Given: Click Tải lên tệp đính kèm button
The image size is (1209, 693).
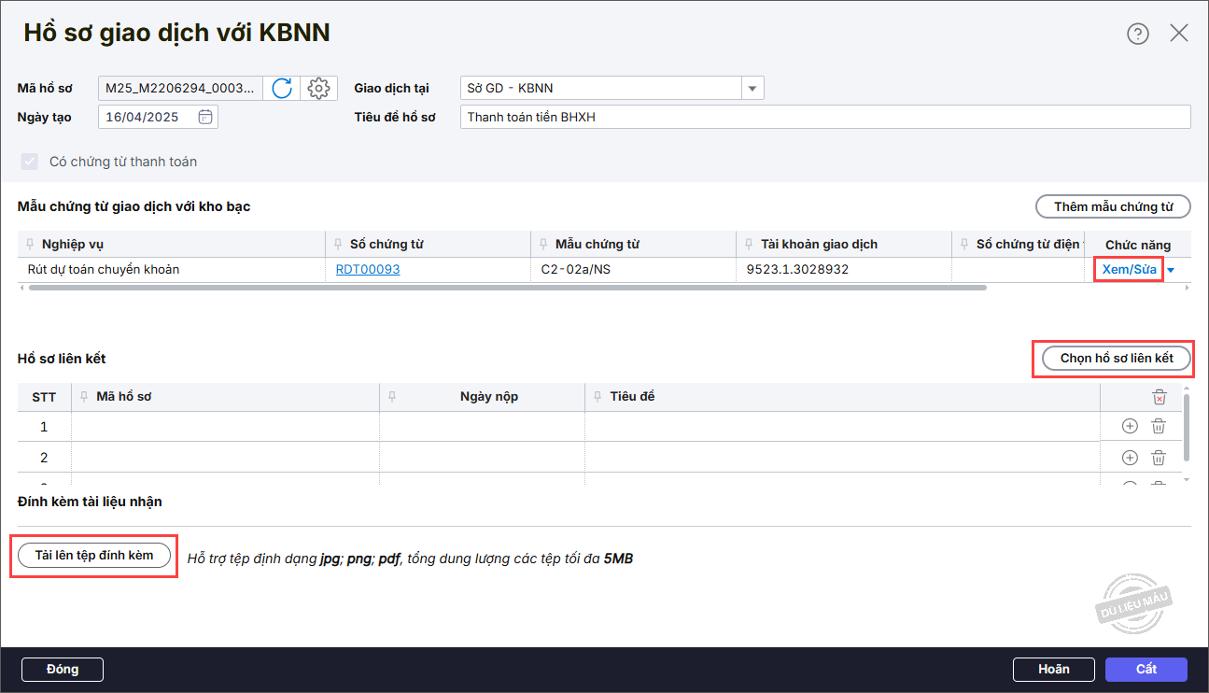Looking at the screenshot, I should point(94,555).
